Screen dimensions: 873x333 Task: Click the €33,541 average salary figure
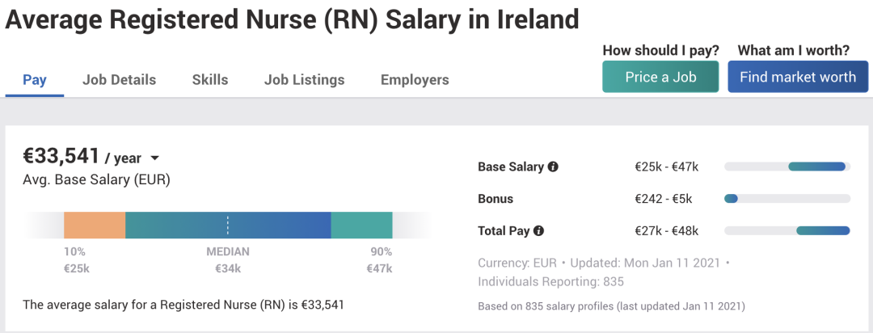[61, 156]
